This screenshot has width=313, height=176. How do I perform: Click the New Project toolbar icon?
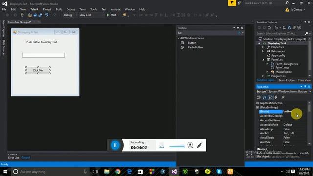coord(22,15)
